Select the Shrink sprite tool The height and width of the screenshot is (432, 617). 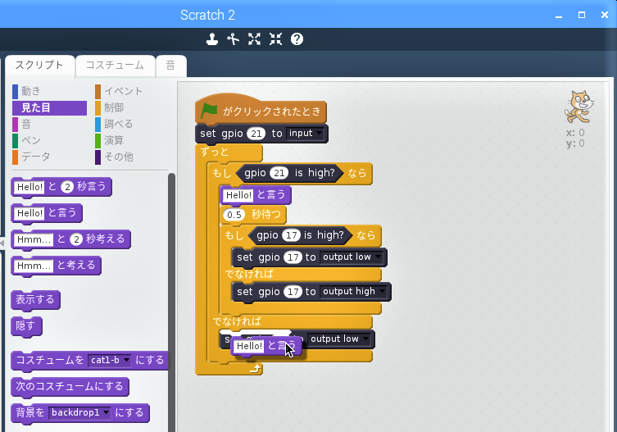(x=276, y=39)
